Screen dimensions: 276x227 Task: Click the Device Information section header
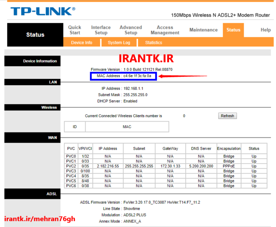pyautogui.click(x=32, y=61)
